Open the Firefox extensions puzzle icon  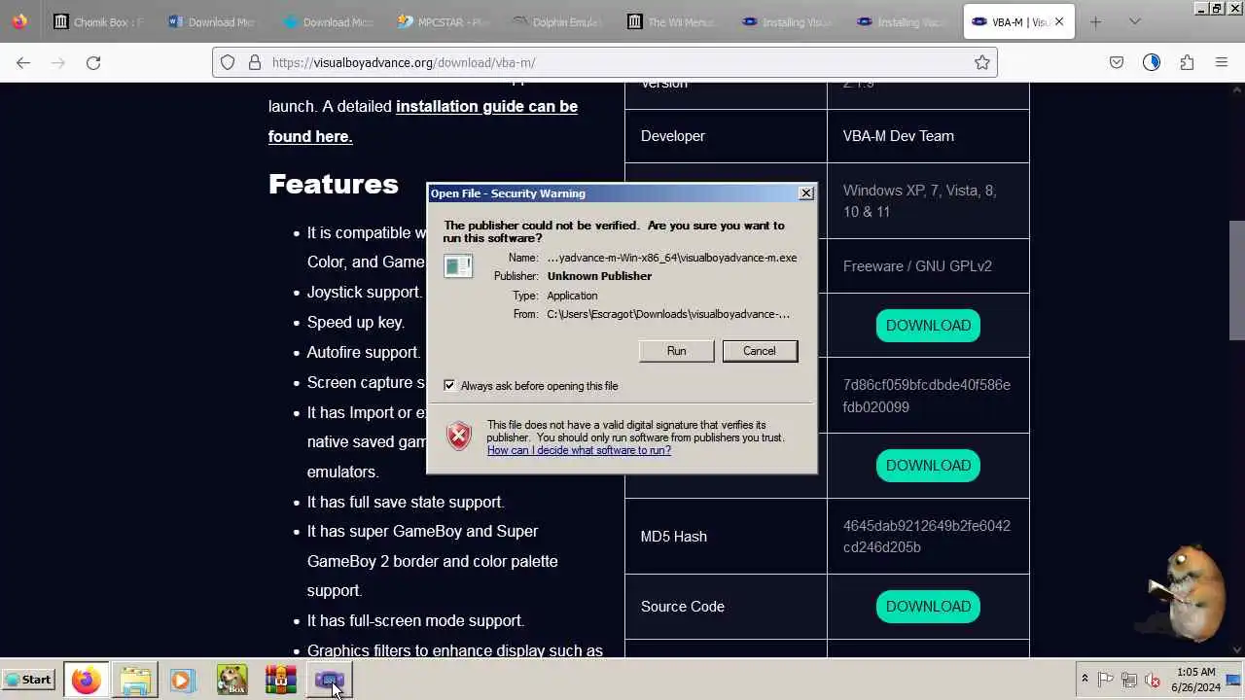point(1187,62)
